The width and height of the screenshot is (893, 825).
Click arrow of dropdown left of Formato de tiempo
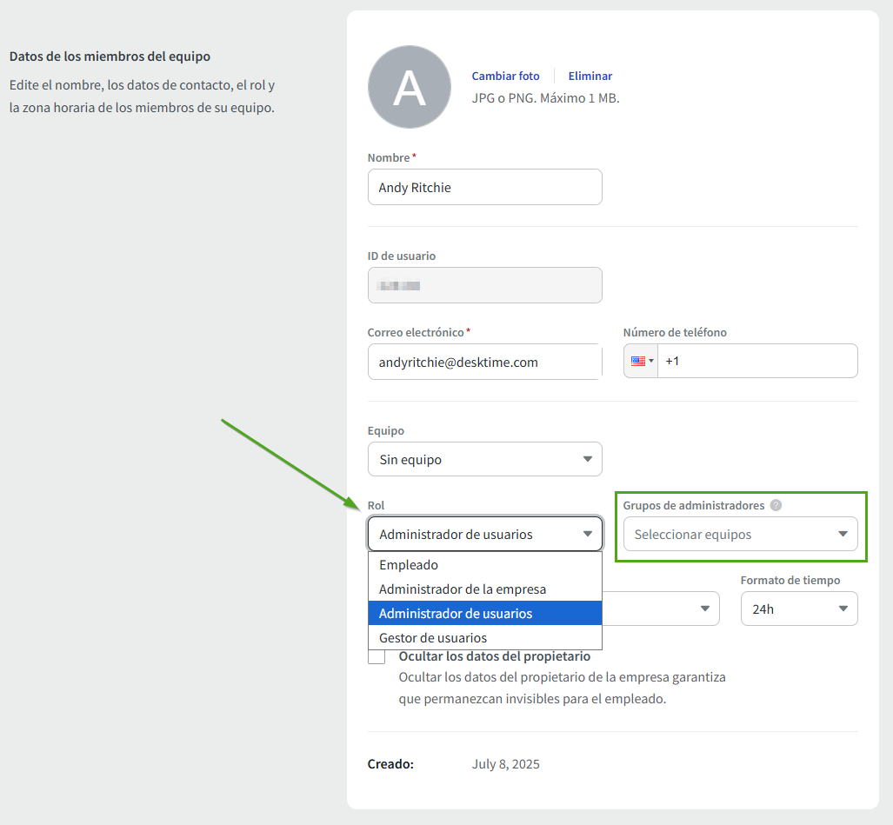click(x=705, y=609)
